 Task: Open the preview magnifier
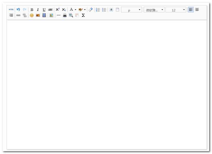pyautogui.click(x=71, y=15)
